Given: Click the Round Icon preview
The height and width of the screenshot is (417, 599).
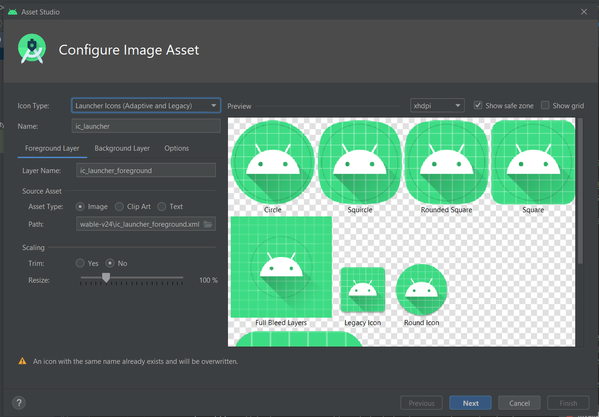Looking at the screenshot, I should (421, 290).
